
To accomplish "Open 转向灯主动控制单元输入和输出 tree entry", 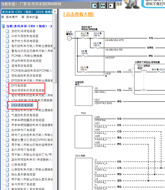I will (x=32, y=135).
